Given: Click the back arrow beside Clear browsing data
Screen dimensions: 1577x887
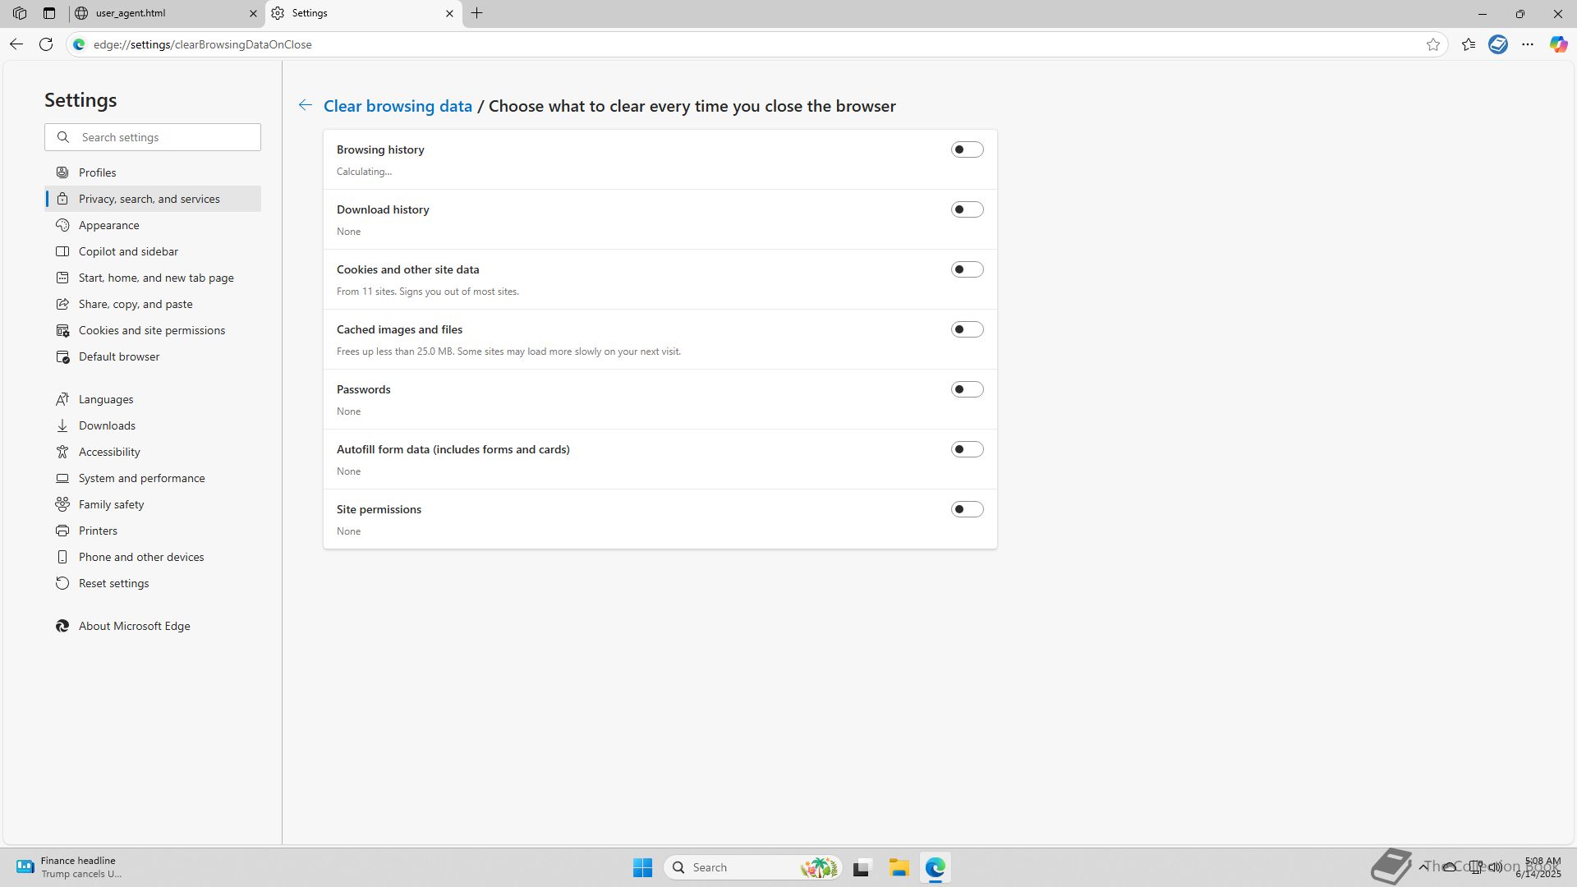Looking at the screenshot, I should pos(305,105).
